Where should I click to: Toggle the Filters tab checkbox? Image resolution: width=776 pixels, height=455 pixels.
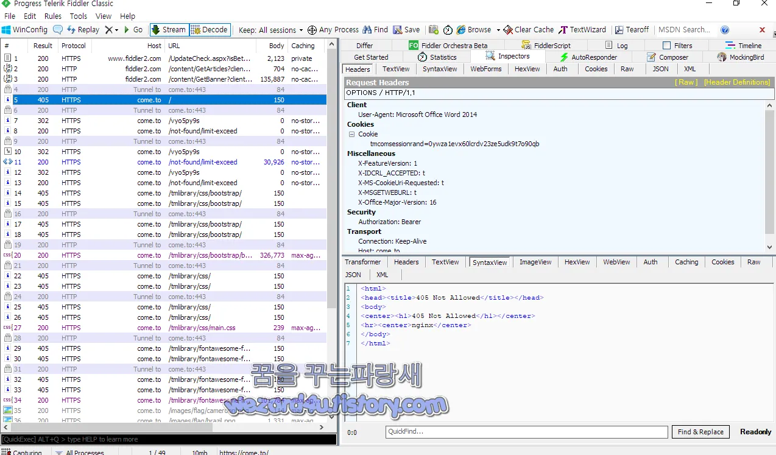(666, 46)
